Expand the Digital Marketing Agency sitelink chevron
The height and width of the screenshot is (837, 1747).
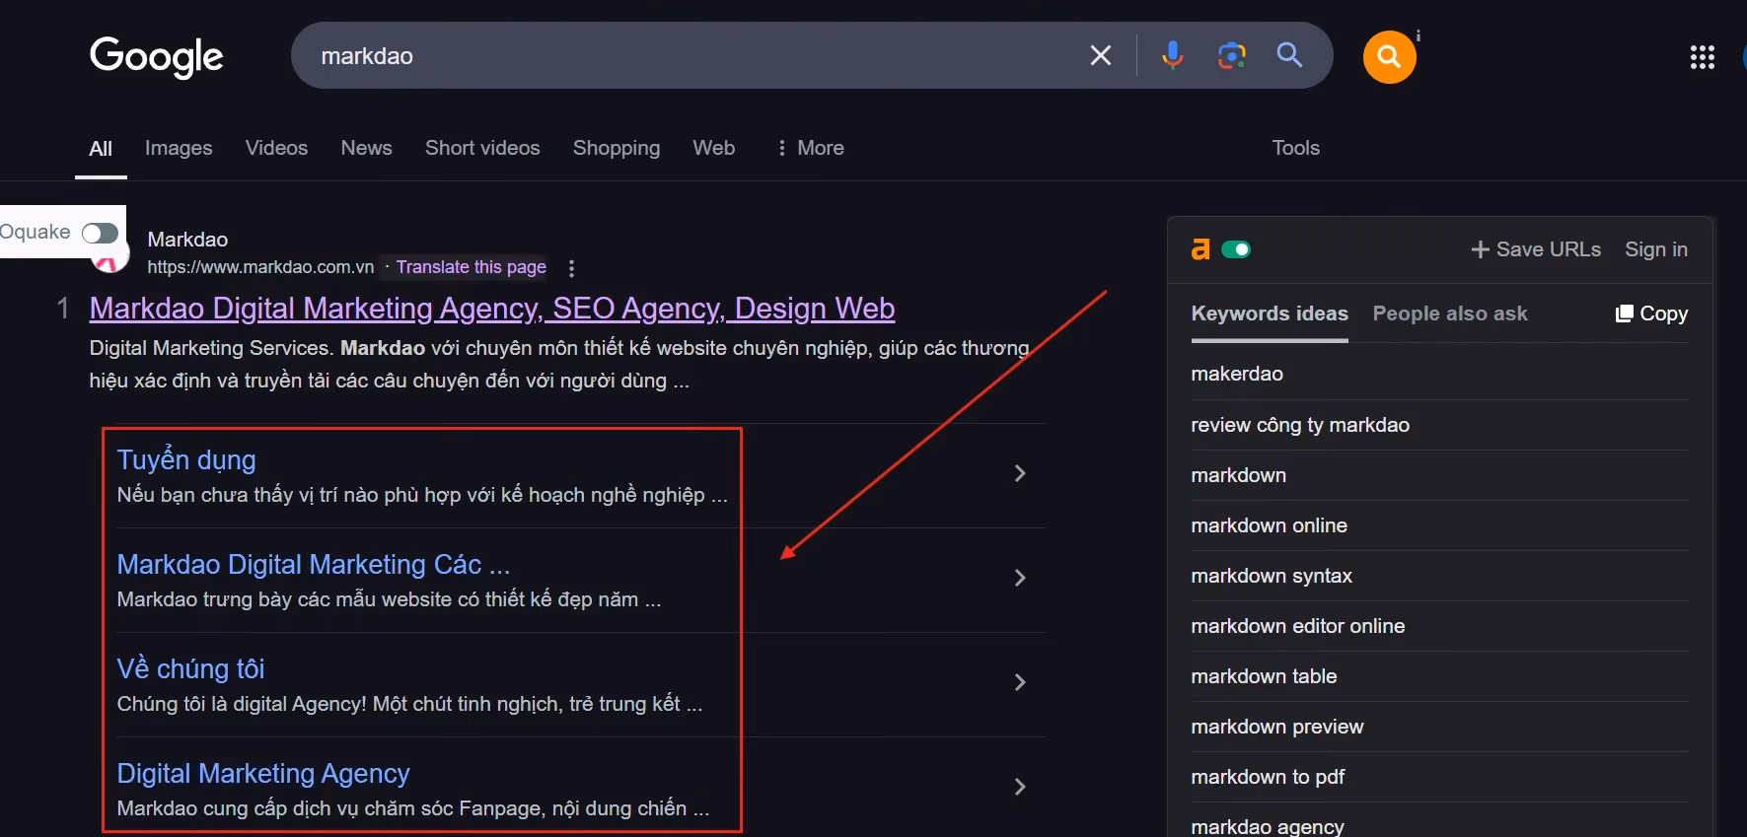point(1020,787)
